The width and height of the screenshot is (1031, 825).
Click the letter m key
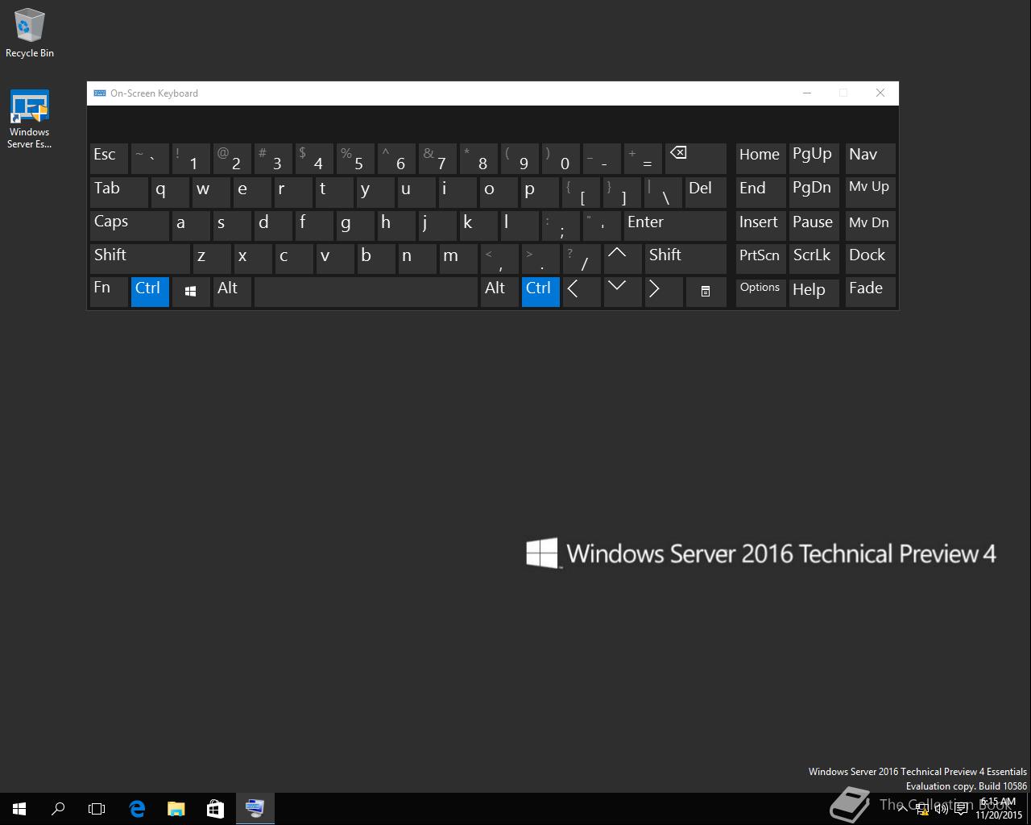coord(458,259)
